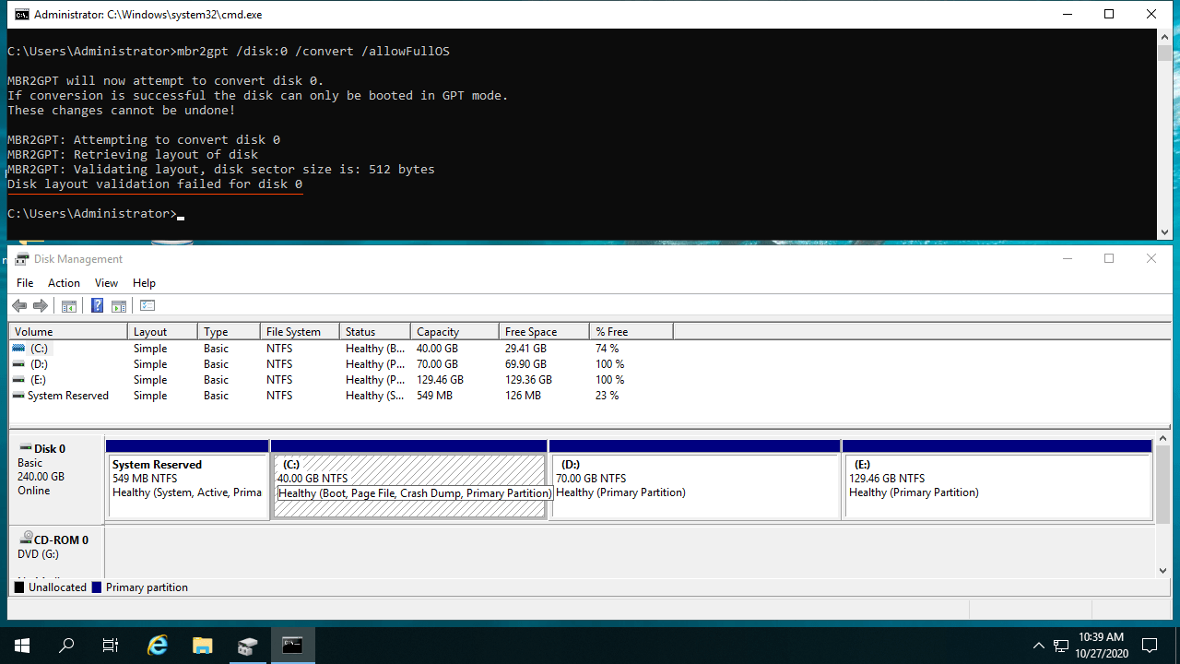Click the blue Help question mark icon
Viewport: 1180px width, 664px height.
point(97,306)
